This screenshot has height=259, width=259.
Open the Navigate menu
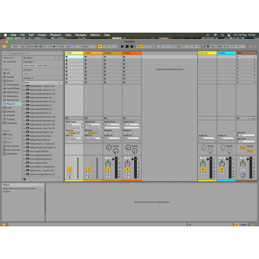coord(81,35)
